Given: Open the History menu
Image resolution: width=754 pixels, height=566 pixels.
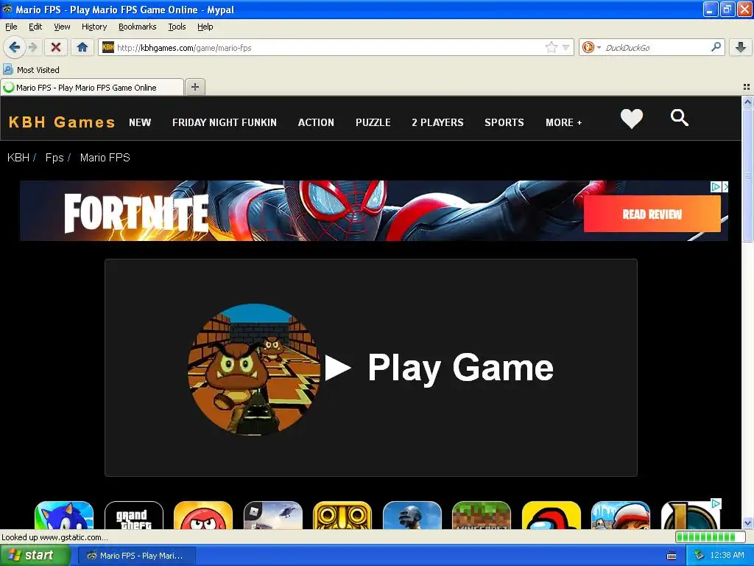Looking at the screenshot, I should [94, 27].
